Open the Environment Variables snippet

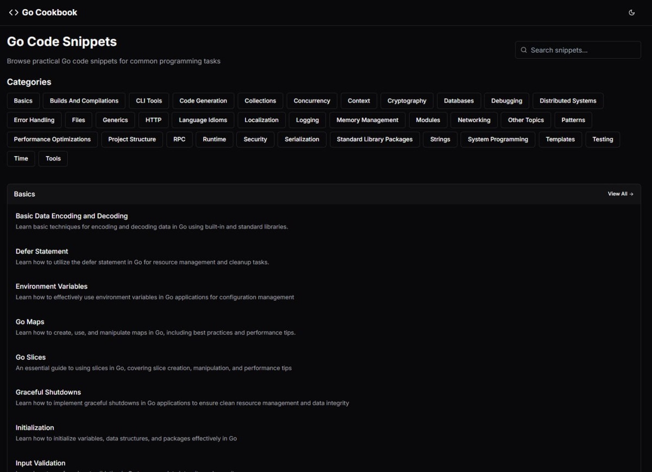tap(52, 287)
